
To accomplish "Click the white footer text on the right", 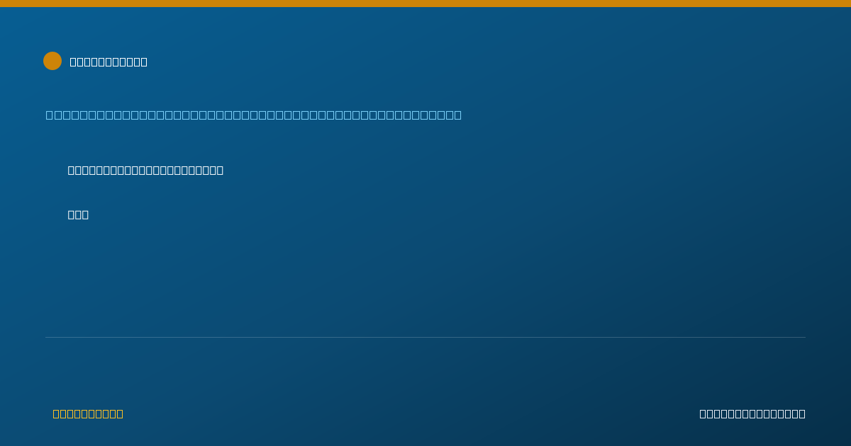I will pyautogui.click(x=752, y=413).
